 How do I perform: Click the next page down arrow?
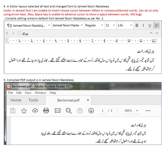(x=91, y=111)
